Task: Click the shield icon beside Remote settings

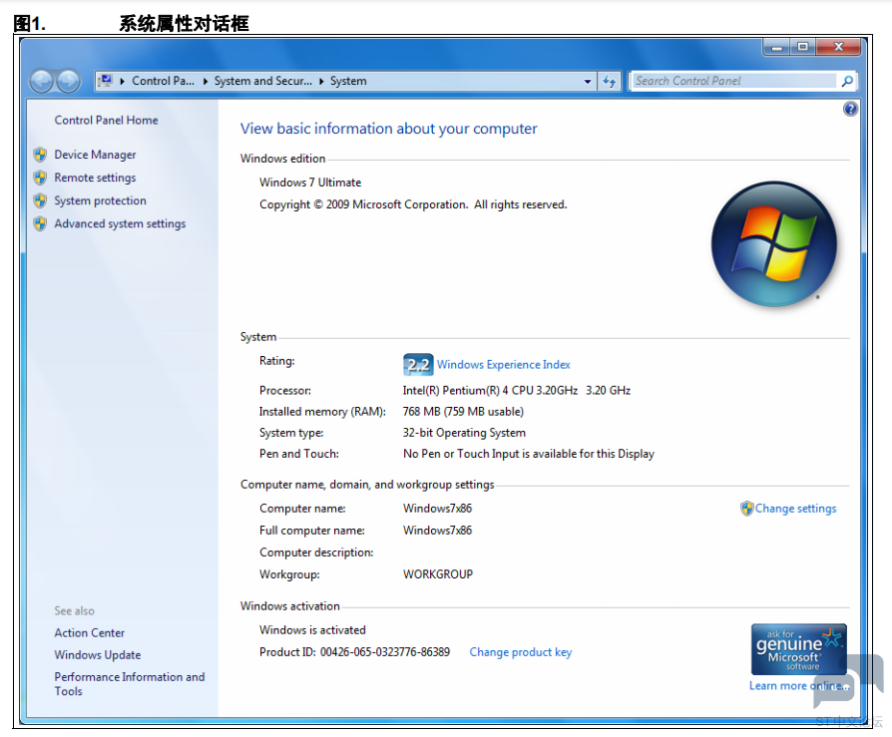Action: tap(40, 178)
